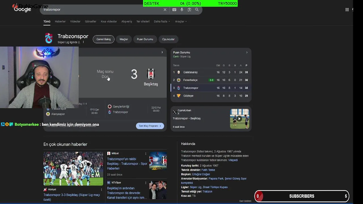The width and height of the screenshot is (363, 204).
Task: Click the Beşiktaş crest in match card
Action: coord(151,74)
